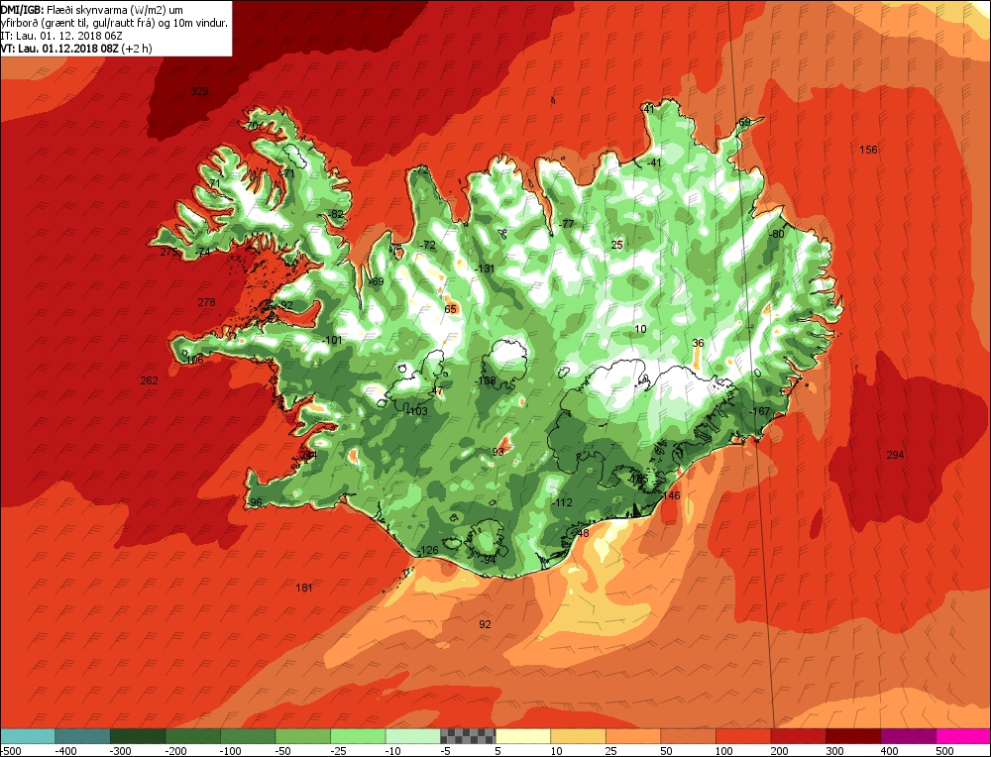991x757 pixels.
Task: Click the sea value '294' east of Iceland
Action: coord(895,455)
